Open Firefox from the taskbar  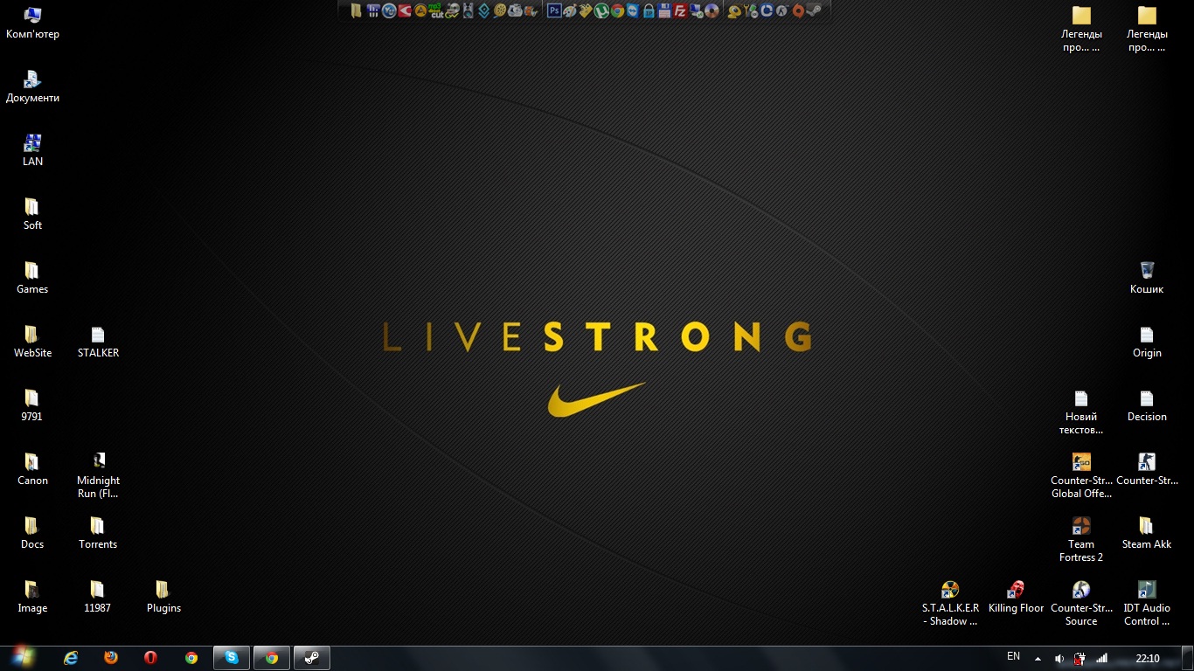[111, 658]
